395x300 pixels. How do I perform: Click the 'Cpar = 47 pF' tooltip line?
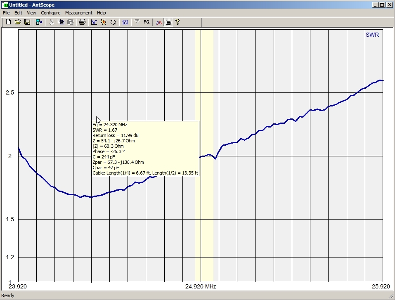click(x=106, y=168)
